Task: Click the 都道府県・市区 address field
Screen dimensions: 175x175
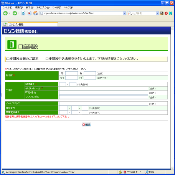Action: pos(104,89)
